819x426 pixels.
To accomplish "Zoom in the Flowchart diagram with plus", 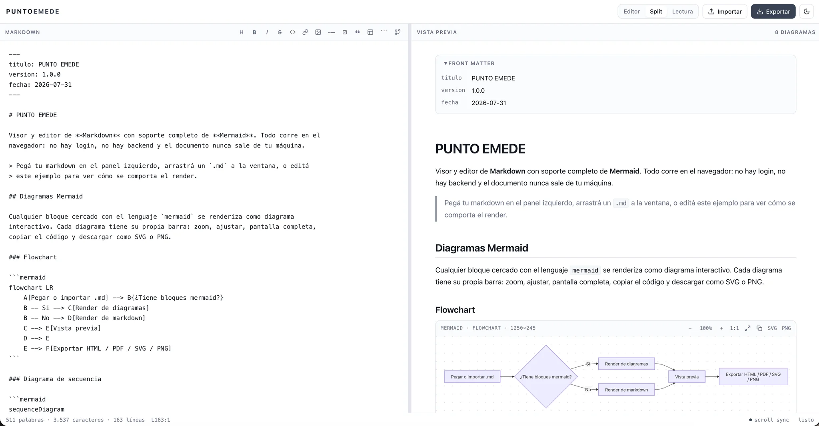I will pyautogui.click(x=721, y=328).
